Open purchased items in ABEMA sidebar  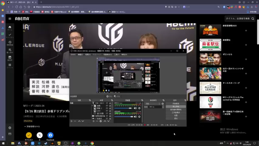tap(10, 51)
